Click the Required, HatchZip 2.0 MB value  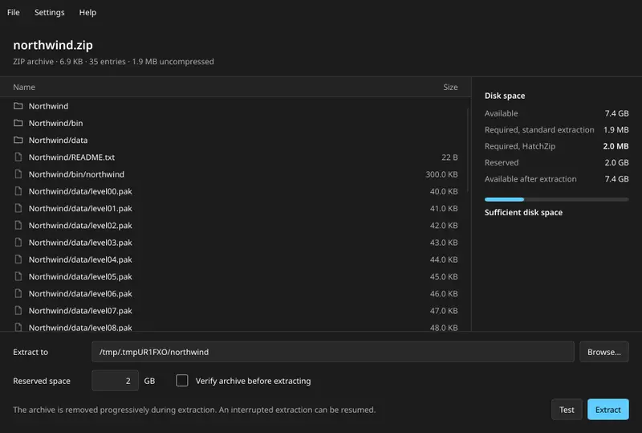[616, 146]
